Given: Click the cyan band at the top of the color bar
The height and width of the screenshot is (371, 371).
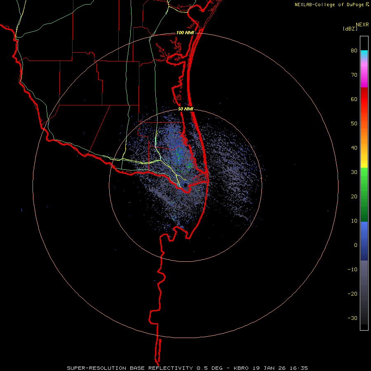Looking at the screenshot, I should tap(364, 53).
